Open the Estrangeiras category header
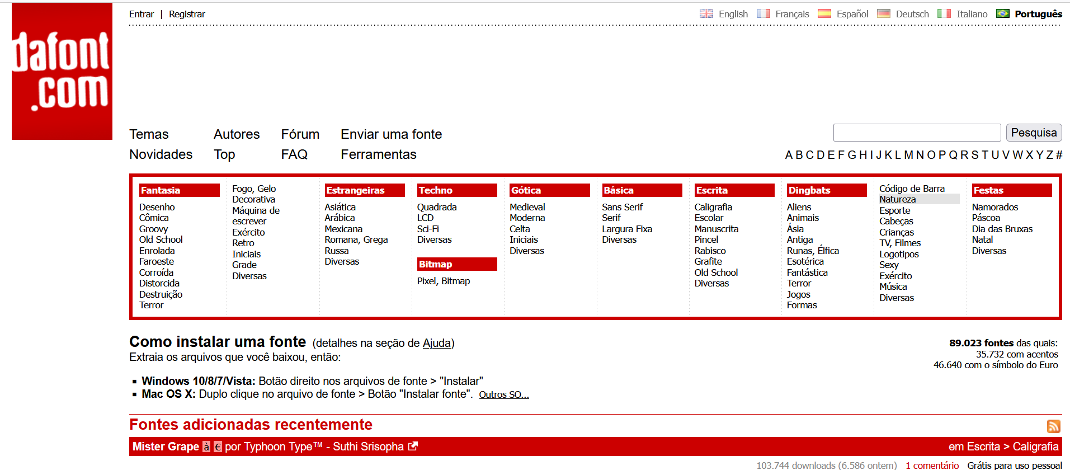The width and height of the screenshot is (1070, 470). point(365,190)
